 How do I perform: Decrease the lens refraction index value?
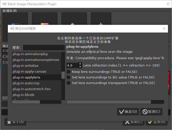[x=80, y=67]
